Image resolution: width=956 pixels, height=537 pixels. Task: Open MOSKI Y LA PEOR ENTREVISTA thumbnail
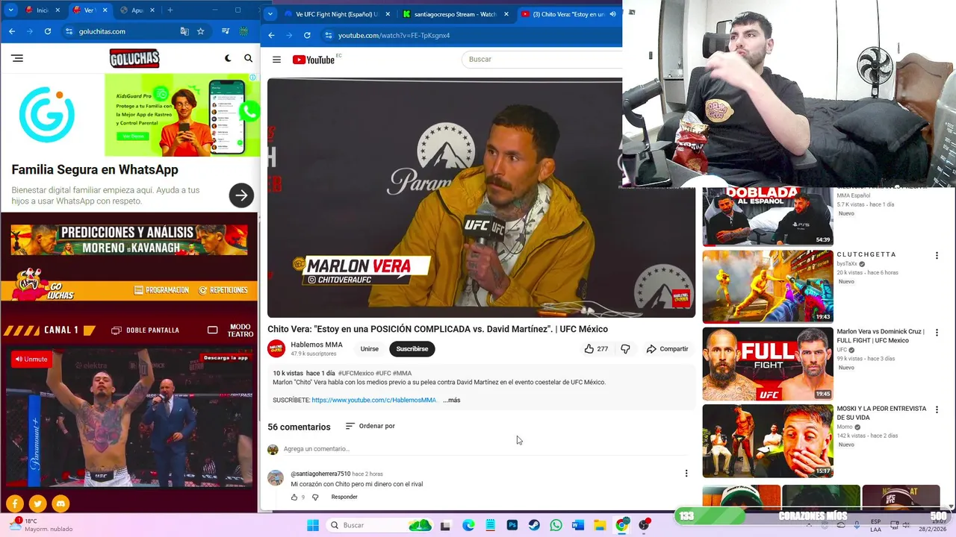768,441
